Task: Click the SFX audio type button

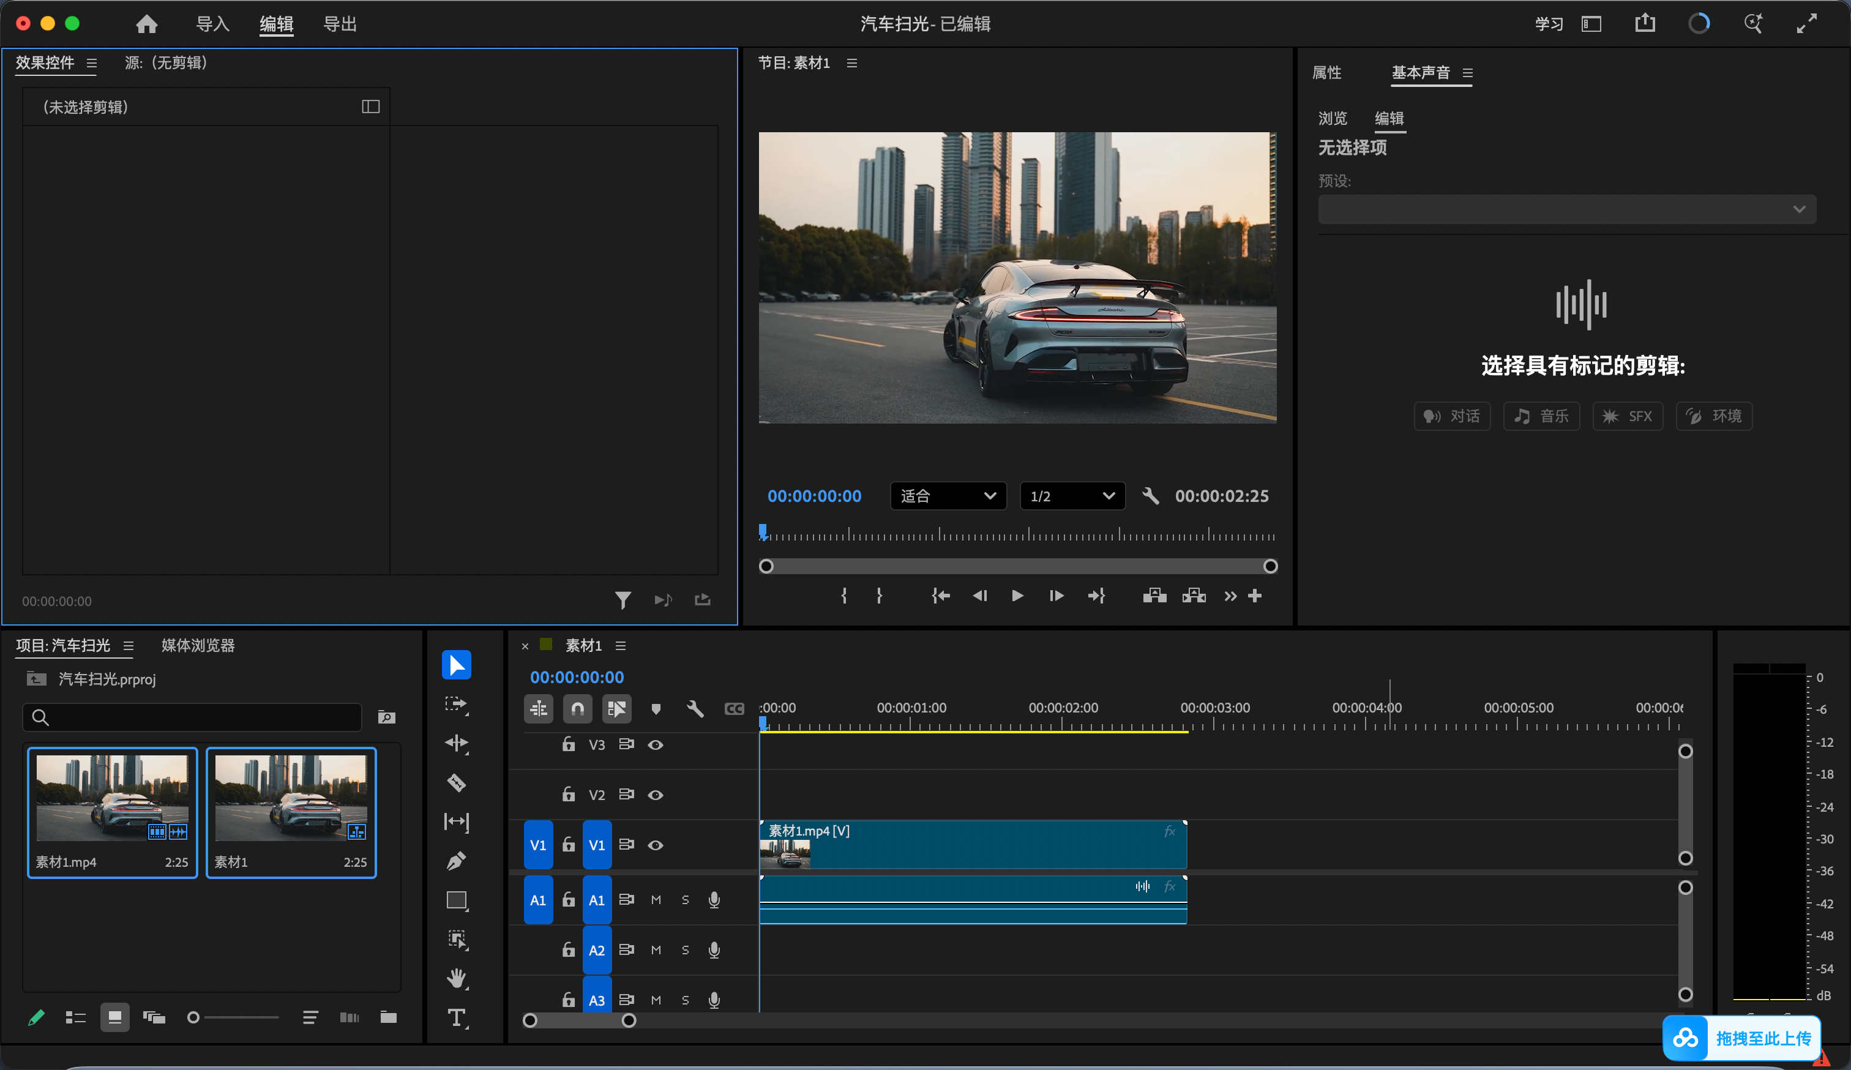Action: 1627,416
